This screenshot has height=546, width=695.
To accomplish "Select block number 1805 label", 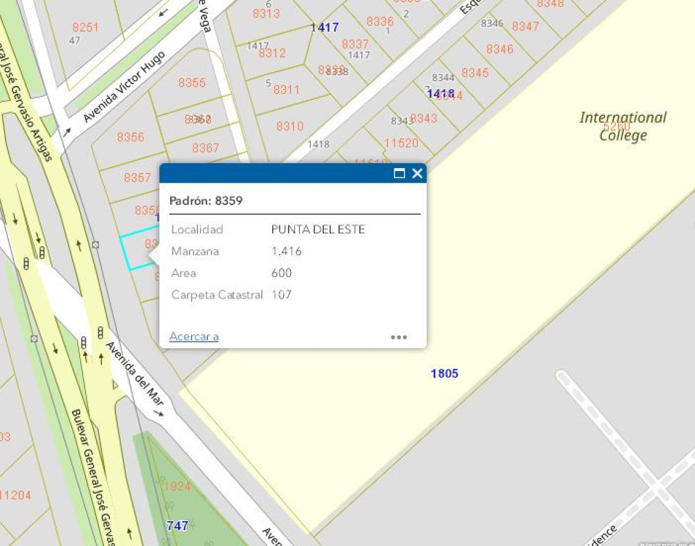I will 445,374.
